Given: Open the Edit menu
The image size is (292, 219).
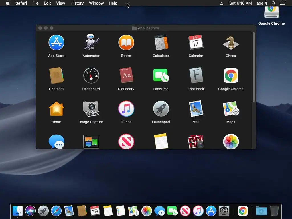Looking at the screenshot, I should coord(48,3).
